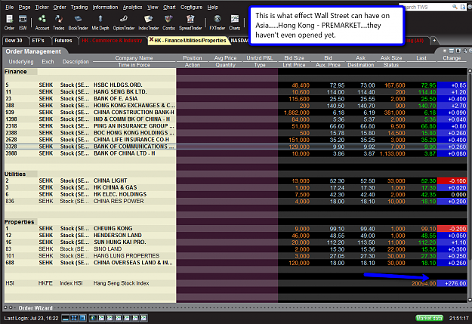
Task: Click the Company Name column header
Action: click(134, 58)
